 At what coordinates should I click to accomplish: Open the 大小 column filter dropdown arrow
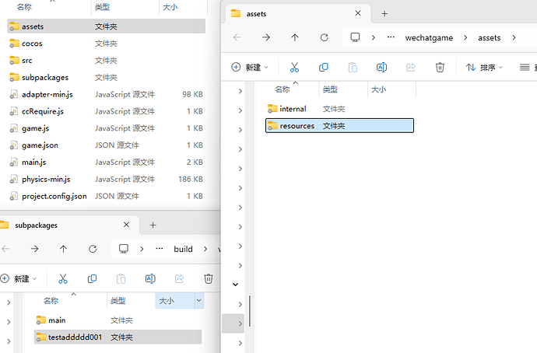coord(199,301)
